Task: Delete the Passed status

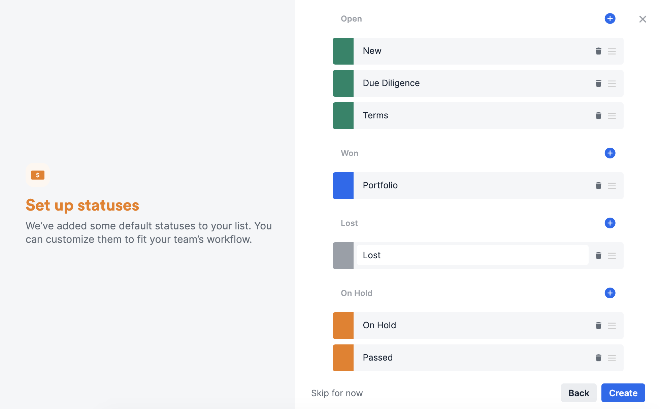Action: (598, 358)
